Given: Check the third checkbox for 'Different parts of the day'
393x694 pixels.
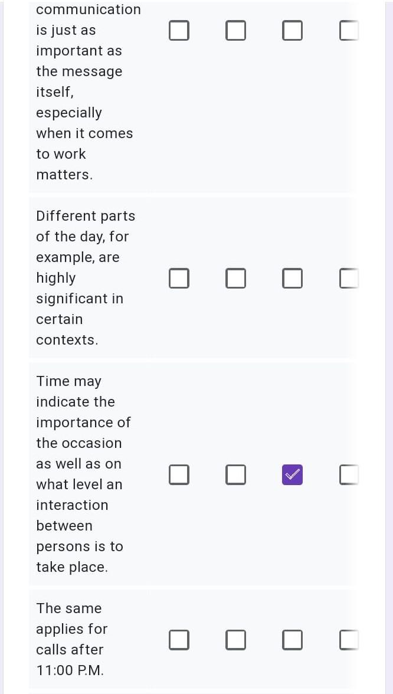Looking at the screenshot, I should coord(293,278).
